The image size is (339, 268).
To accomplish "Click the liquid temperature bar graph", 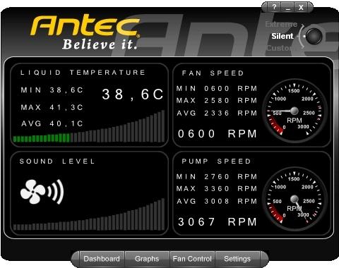I will coord(89,126).
